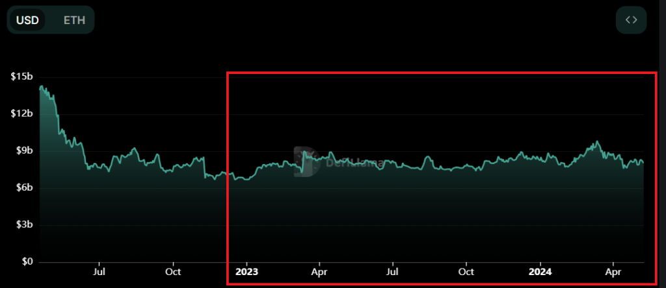Click the Apr label right after 2023

pos(319,272)
